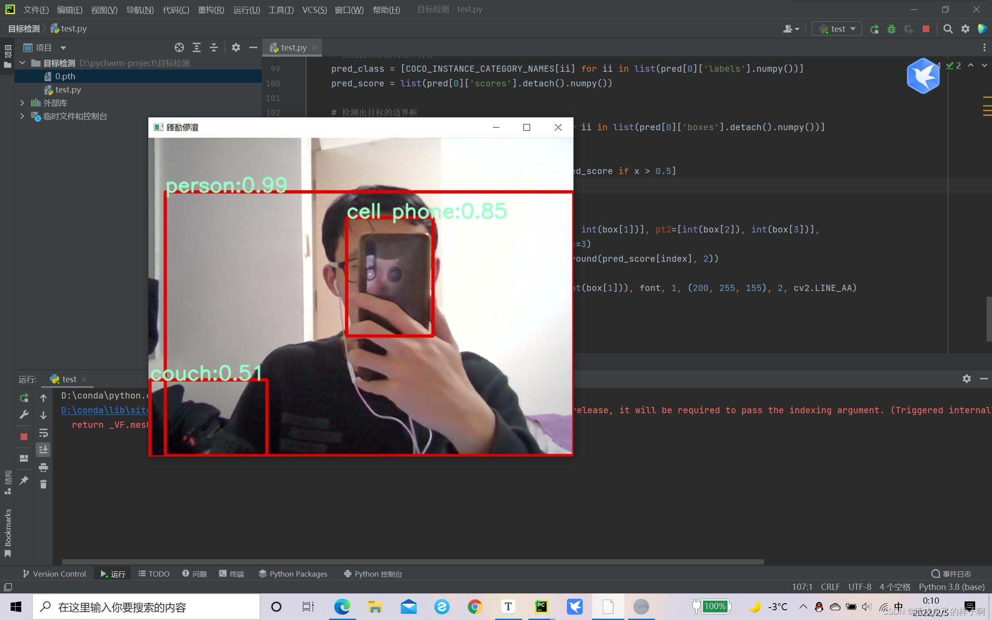Click the Select Opened File target icon

[179, 48]
